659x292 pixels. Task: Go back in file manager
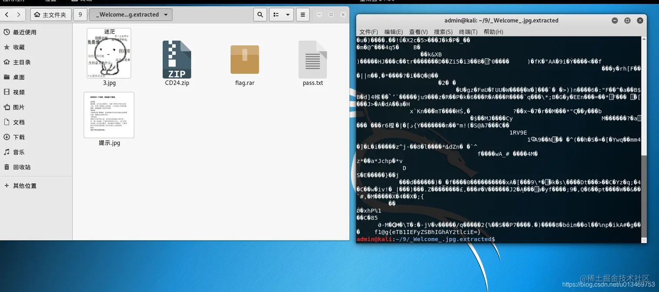coord(7,14)
